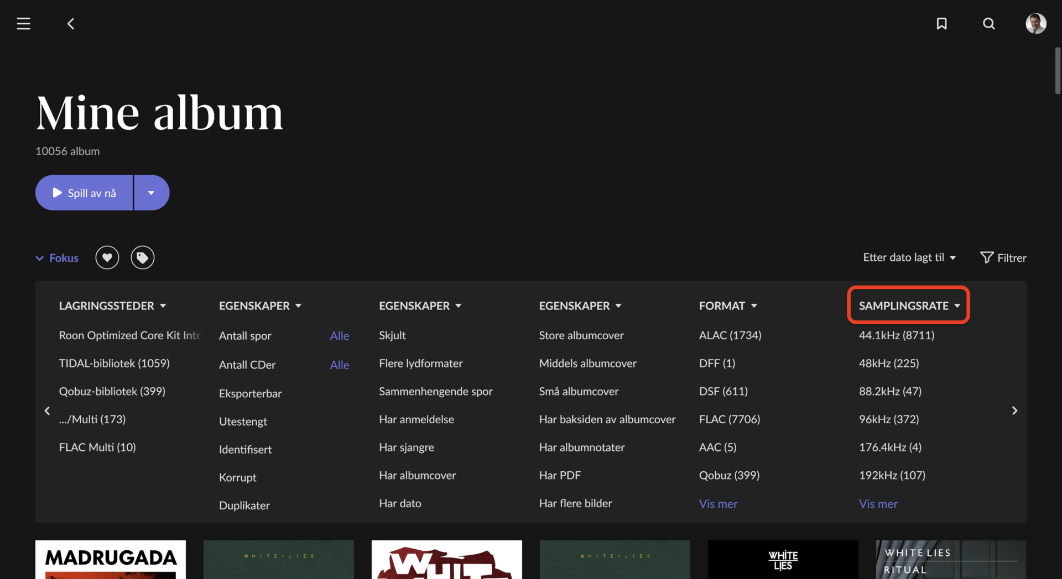Filter by FLAC (7706) format
The width and height of the screenshot is (1062, 579).
(x=730, y=419)
